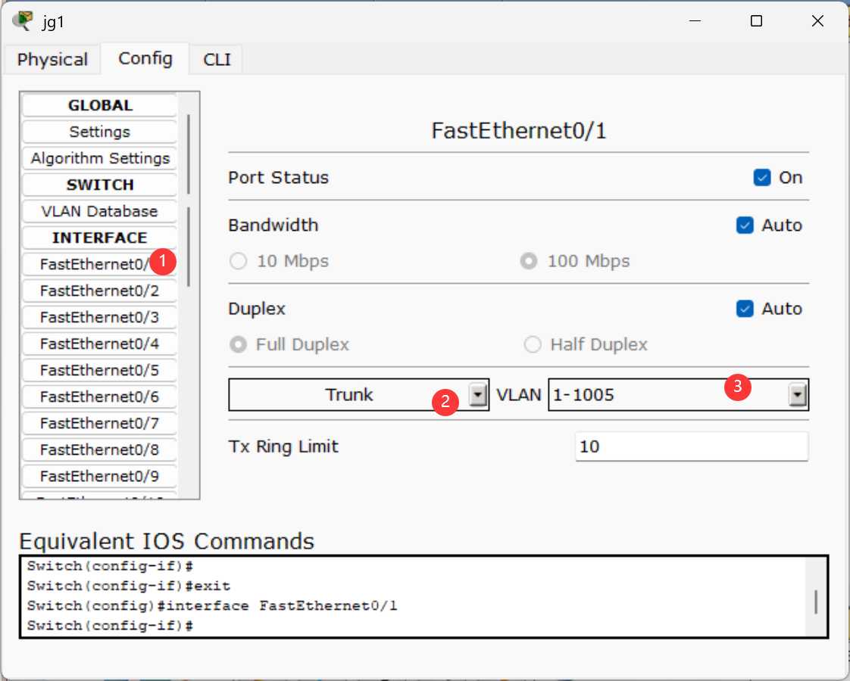Click the IOS commands output scrollbar
The height and width of the screenshot is (681, 850).
816,602
